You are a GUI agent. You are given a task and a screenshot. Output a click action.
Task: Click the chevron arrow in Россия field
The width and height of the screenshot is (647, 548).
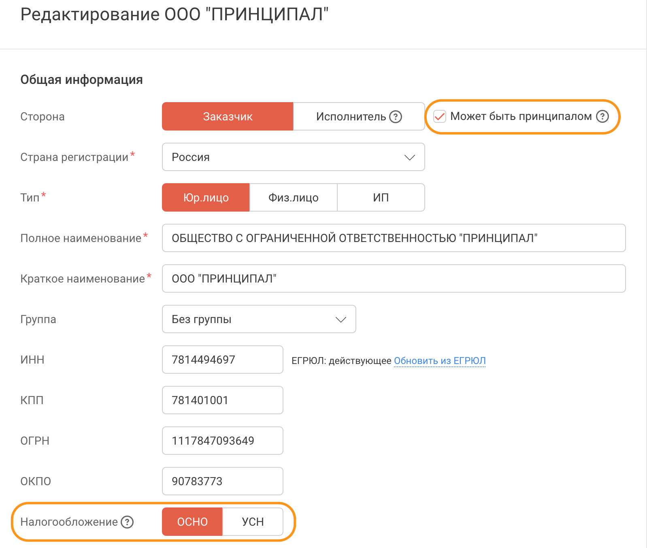tap(410, 157)
